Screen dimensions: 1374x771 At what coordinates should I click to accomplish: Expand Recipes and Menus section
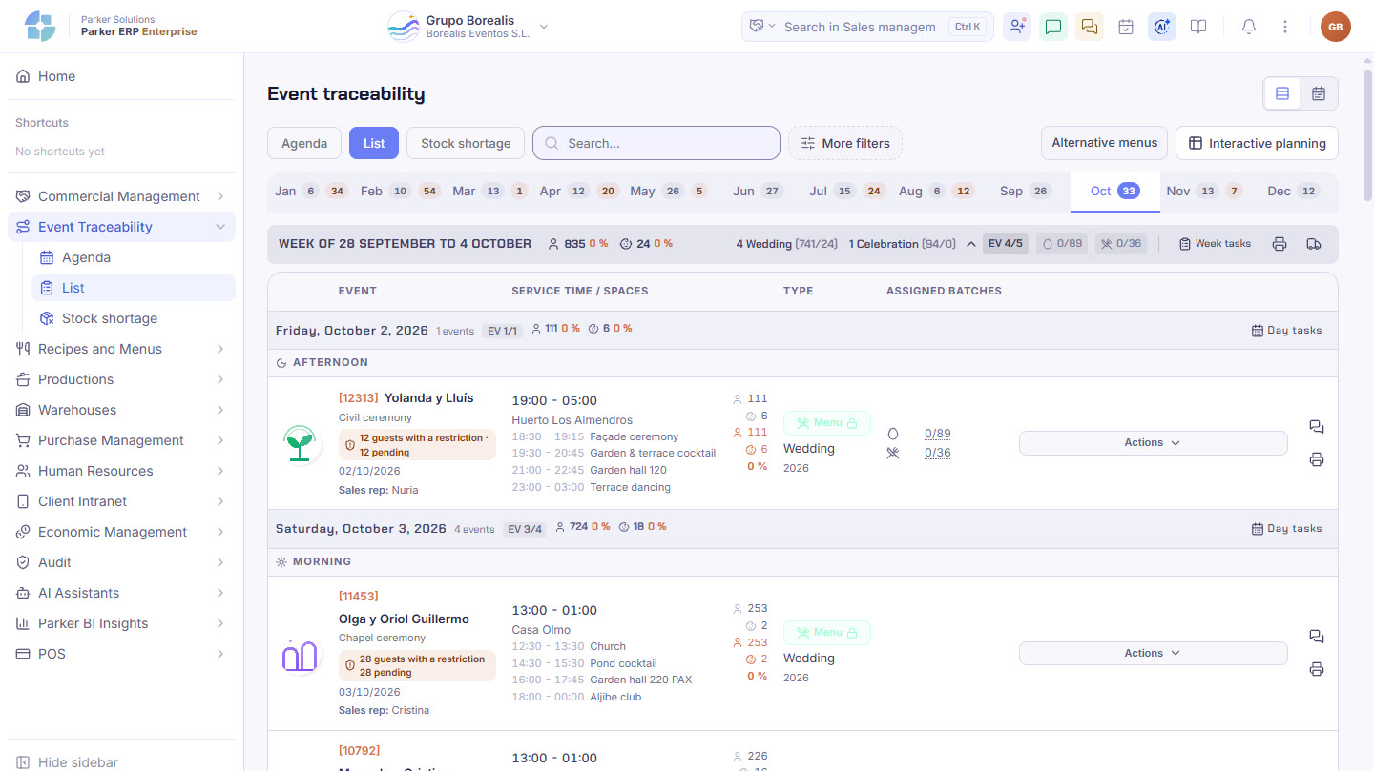[x=121, y=349]
